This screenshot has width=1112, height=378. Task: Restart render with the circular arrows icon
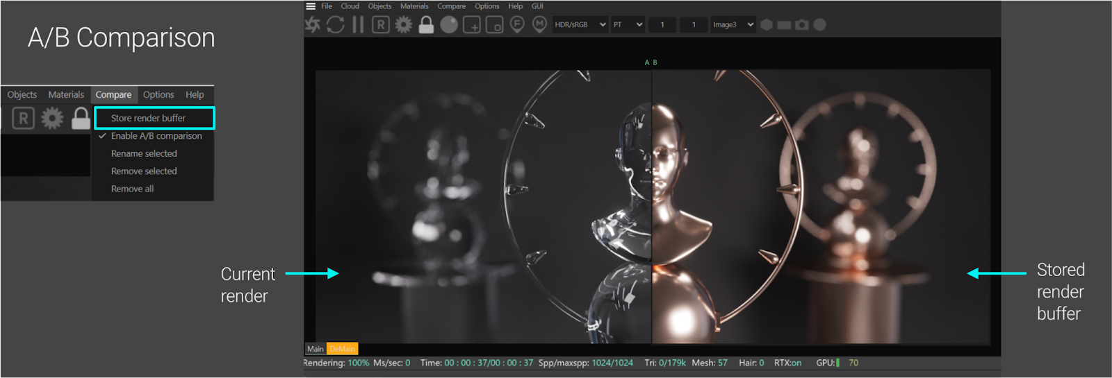[336, 25]
